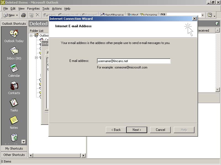Collapse the lower folder tree node
This screenshot has width=221, height=165.
point(36,57)
